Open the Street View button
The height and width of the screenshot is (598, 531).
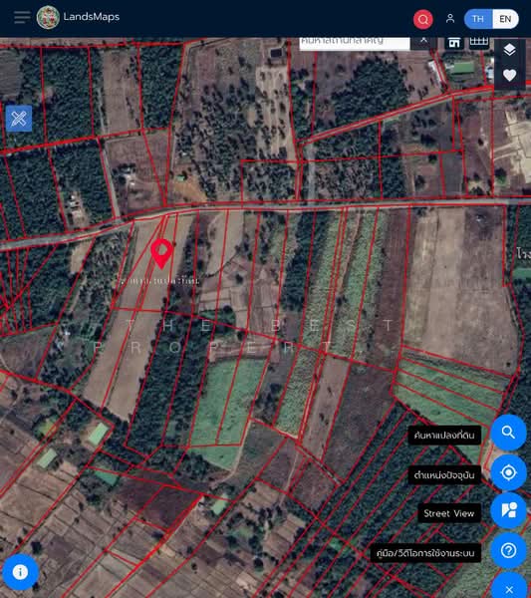click(508, 510)
